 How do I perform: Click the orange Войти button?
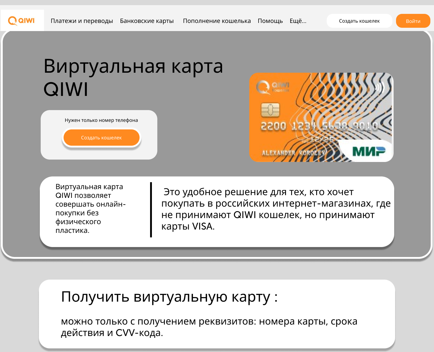413,21
